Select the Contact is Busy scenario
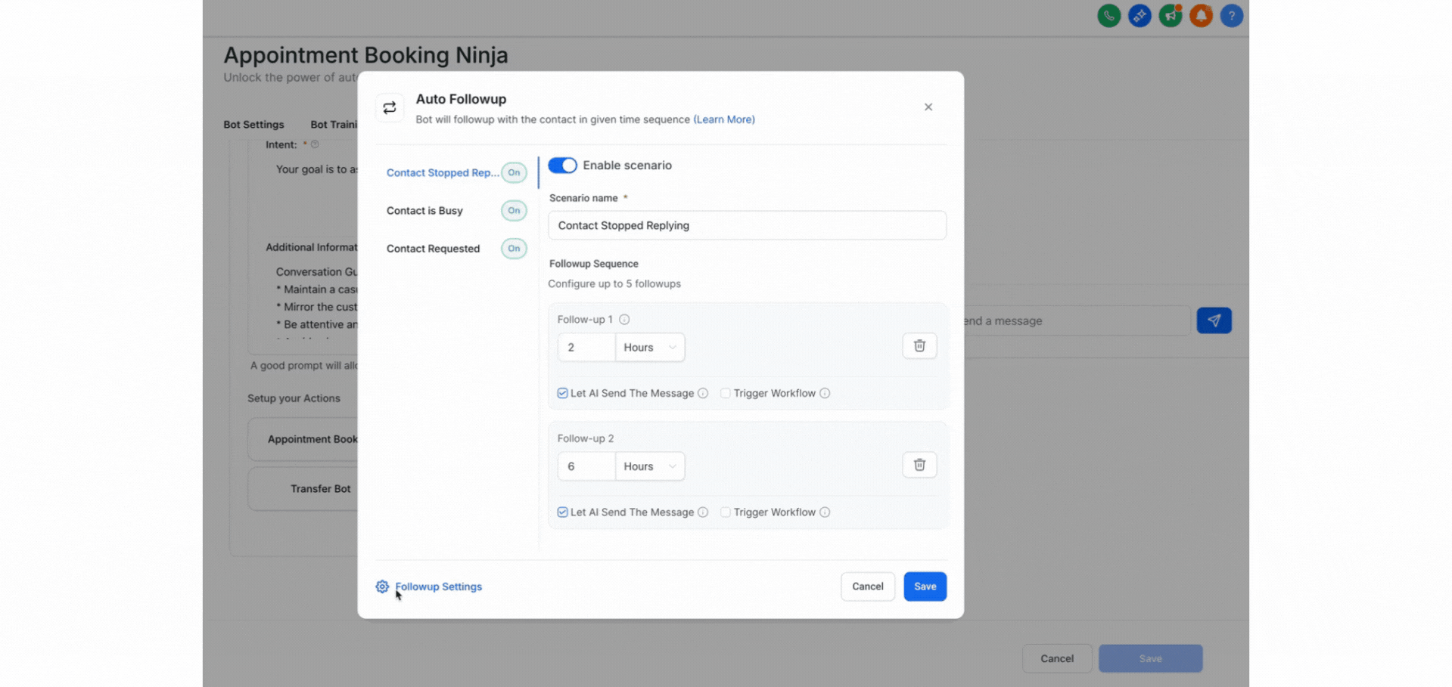Viewport: 1452px width, 687px height. (424, 211)
